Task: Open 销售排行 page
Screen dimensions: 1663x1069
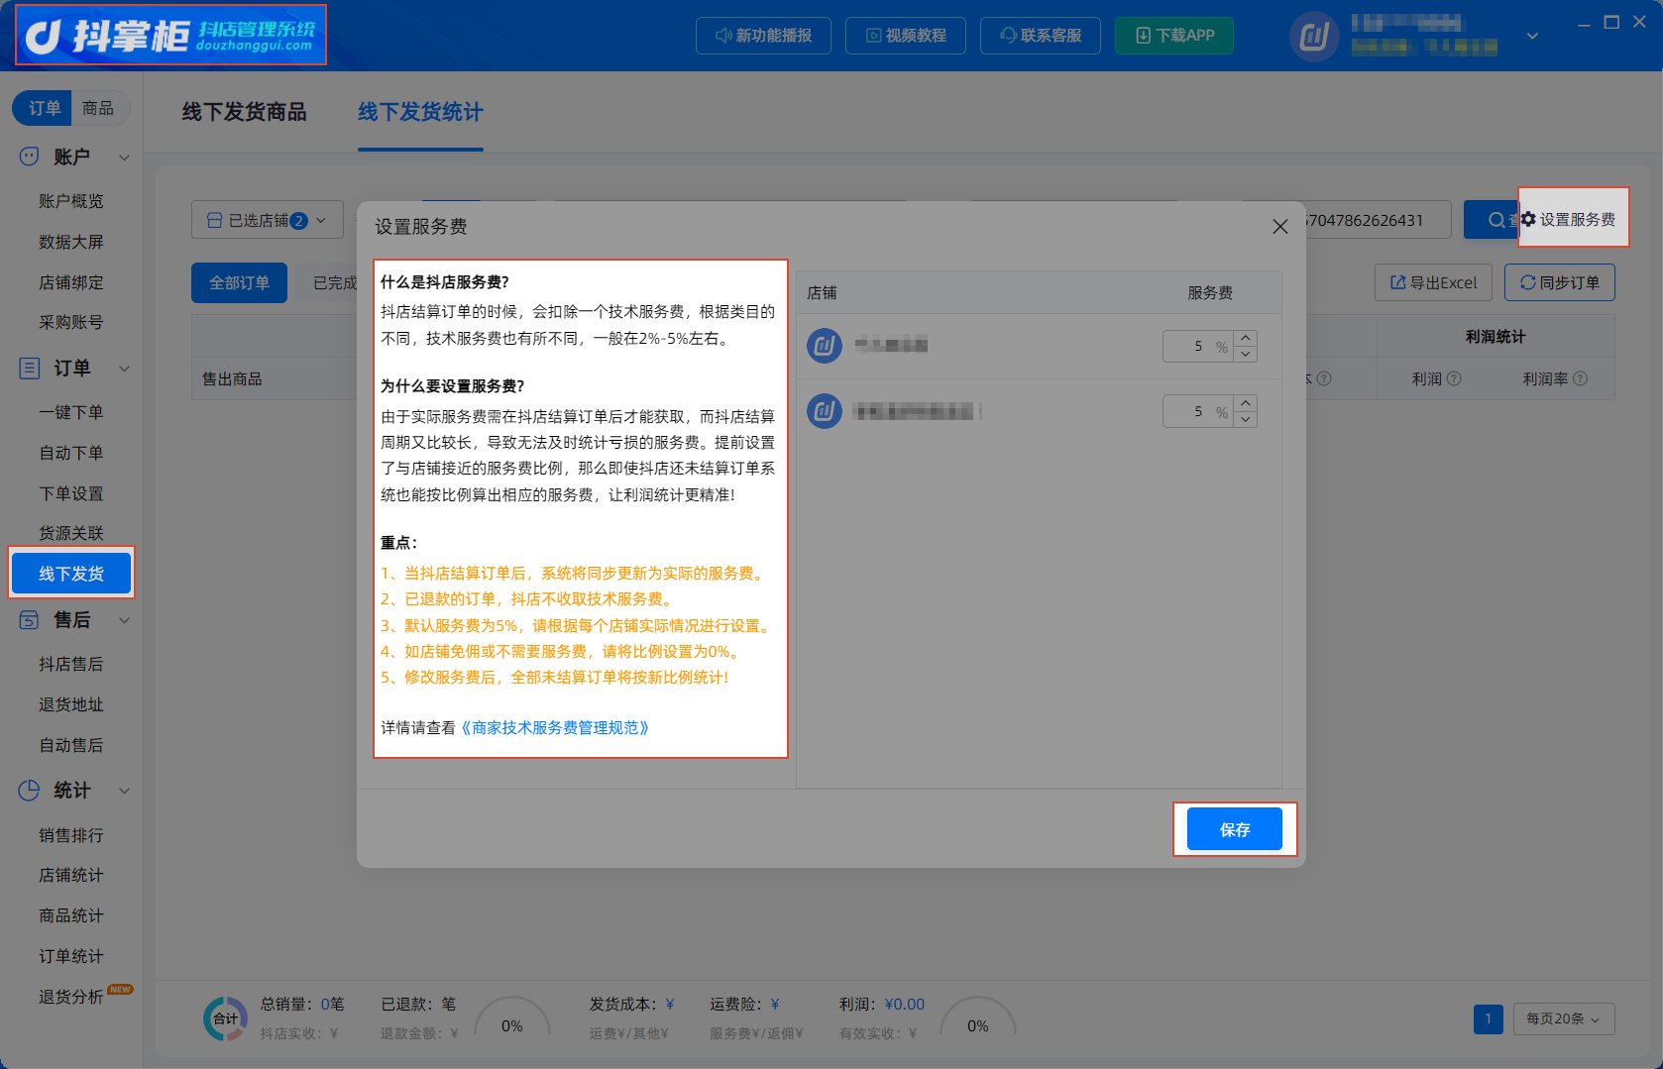Action: (x=71, y=835)
